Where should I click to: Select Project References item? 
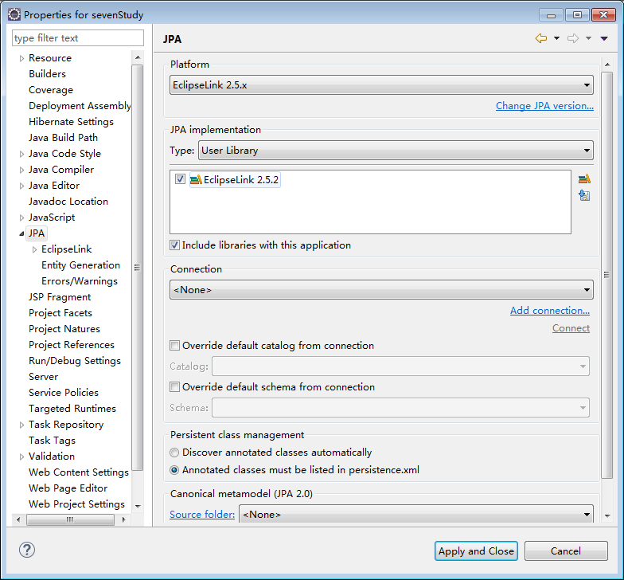(72, 344)
